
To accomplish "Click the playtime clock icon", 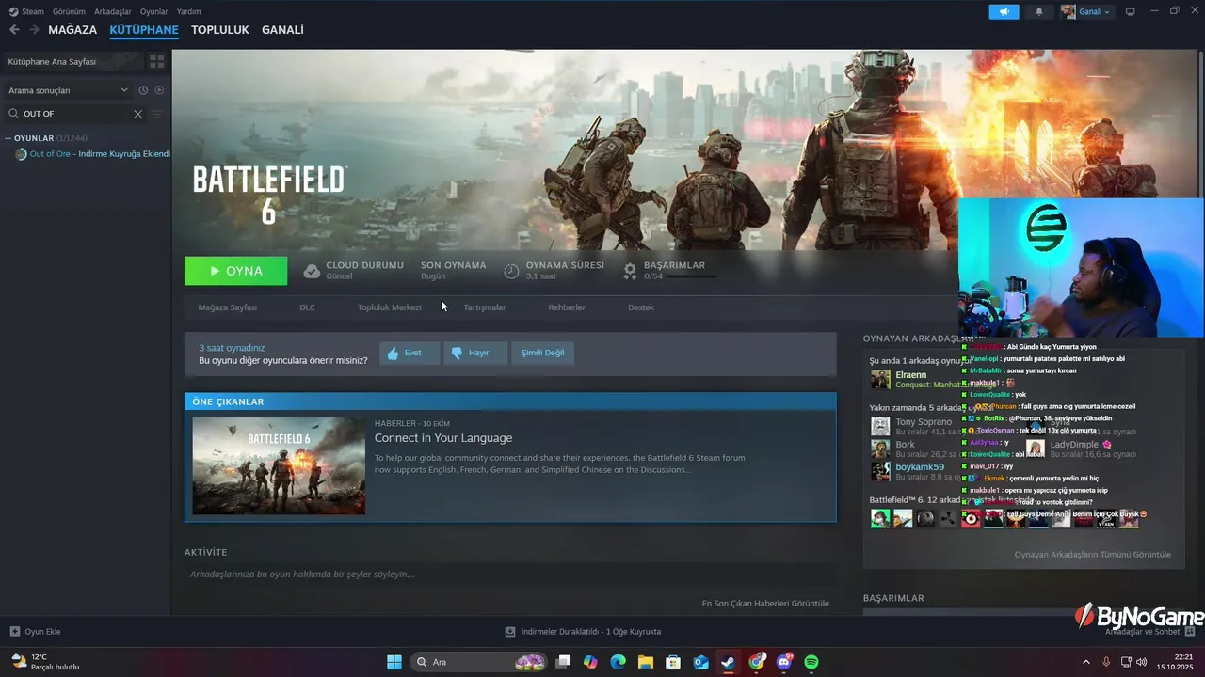I will point(511,271).
